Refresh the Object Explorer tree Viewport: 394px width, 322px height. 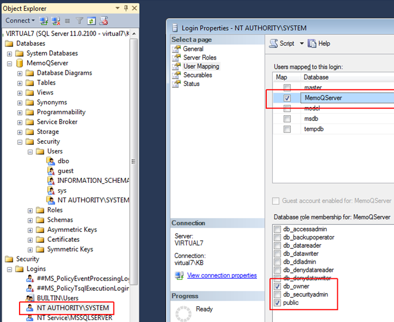(92, 21)
